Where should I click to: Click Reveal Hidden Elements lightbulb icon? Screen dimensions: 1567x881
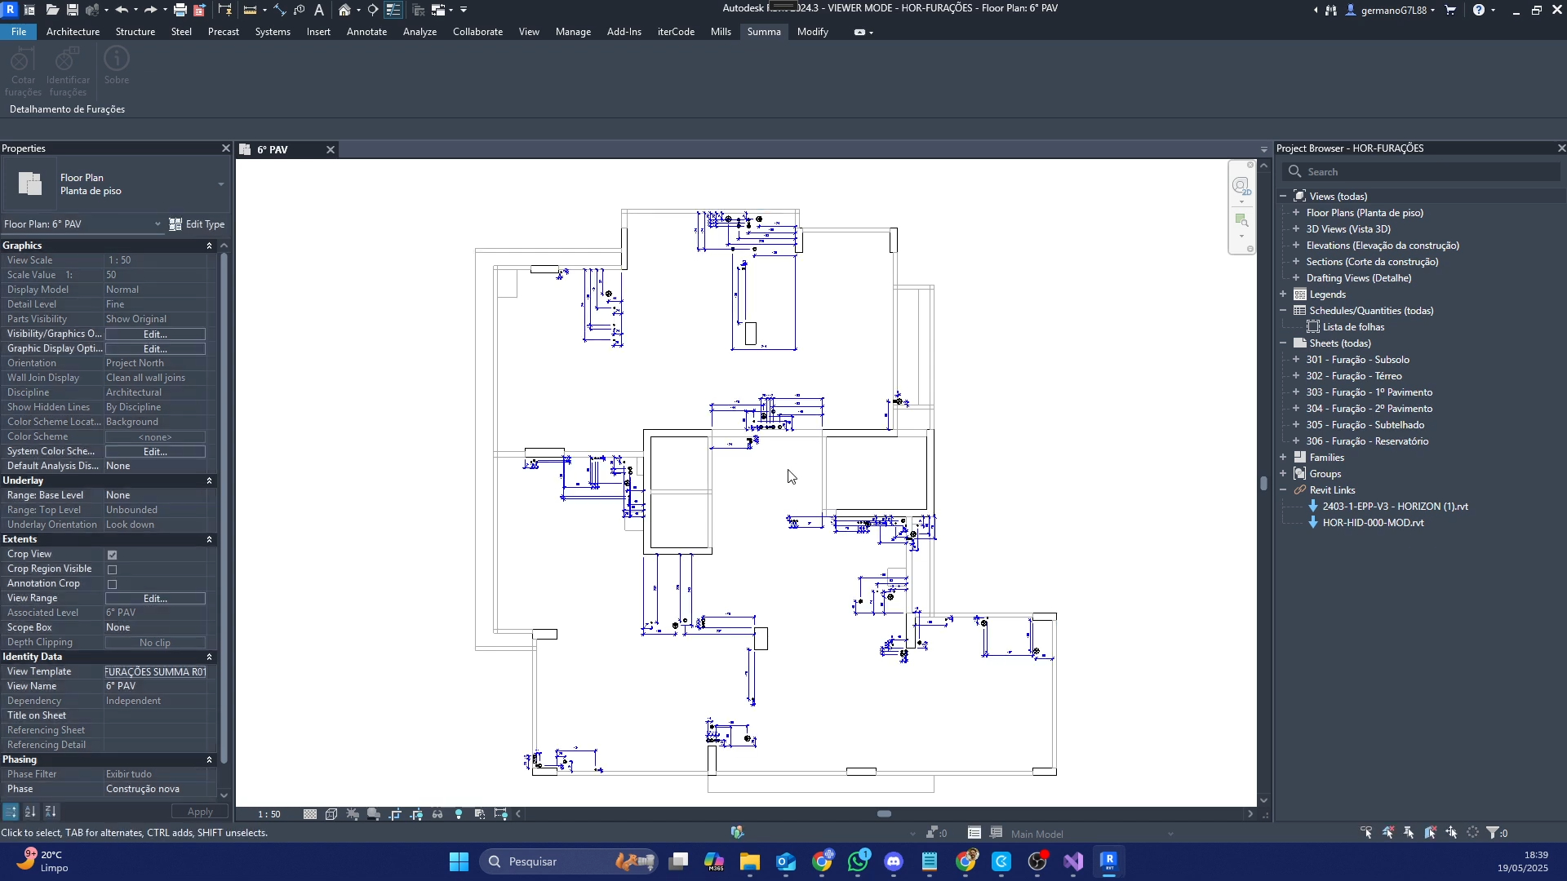(x=459, y=814)
